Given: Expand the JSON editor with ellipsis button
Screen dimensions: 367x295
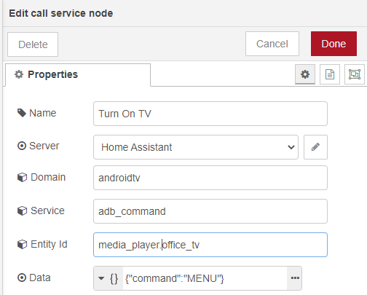Looking at the screenshot, I should tap(295, 278).
